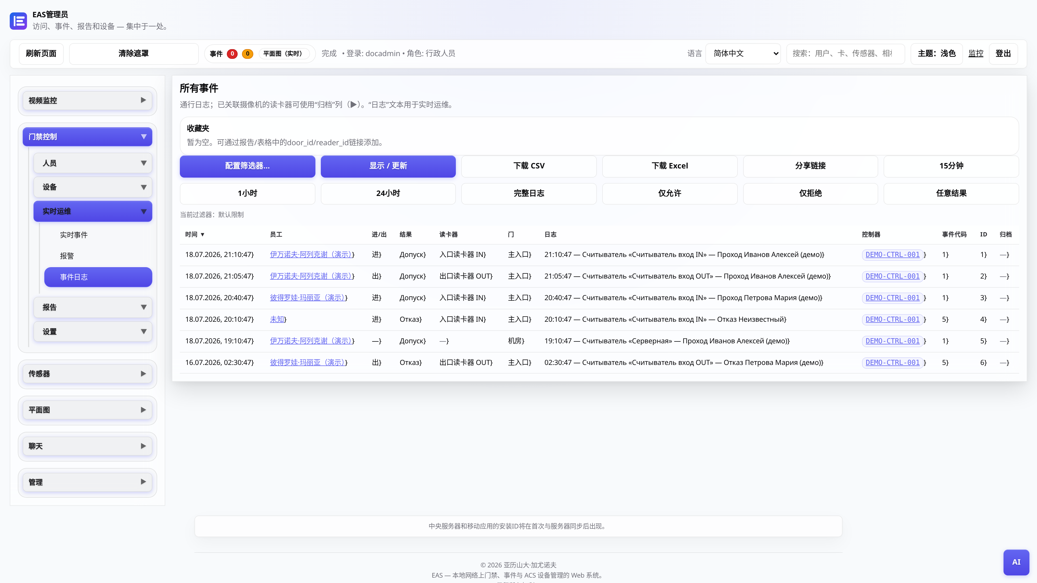
Task: Click the EAS app logo icon
Action: point(18,21)
